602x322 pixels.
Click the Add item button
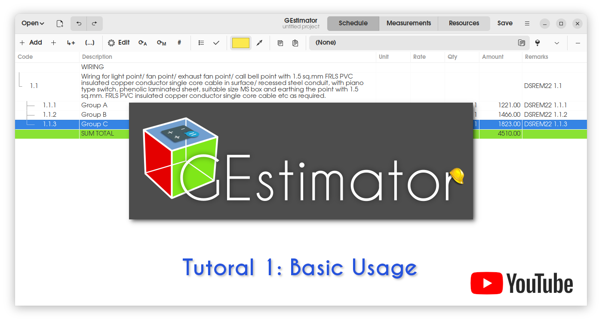(x=31, y=43)
